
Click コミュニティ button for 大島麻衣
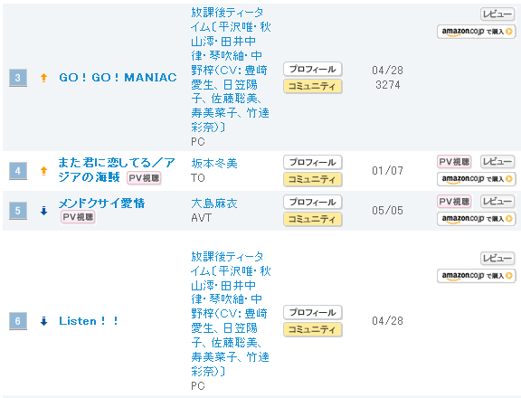point(313,219)
